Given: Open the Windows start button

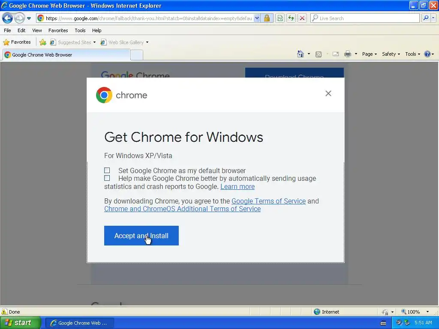Looking at the screenshot, I should (x=20, y=323).
